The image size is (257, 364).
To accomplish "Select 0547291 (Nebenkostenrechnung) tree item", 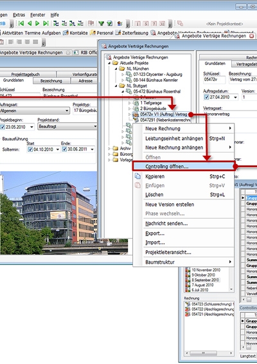I will 165,120.
